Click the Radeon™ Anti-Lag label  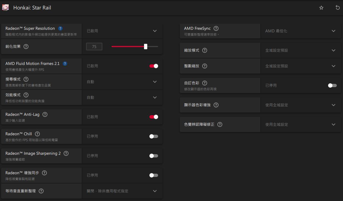[22, 114]
